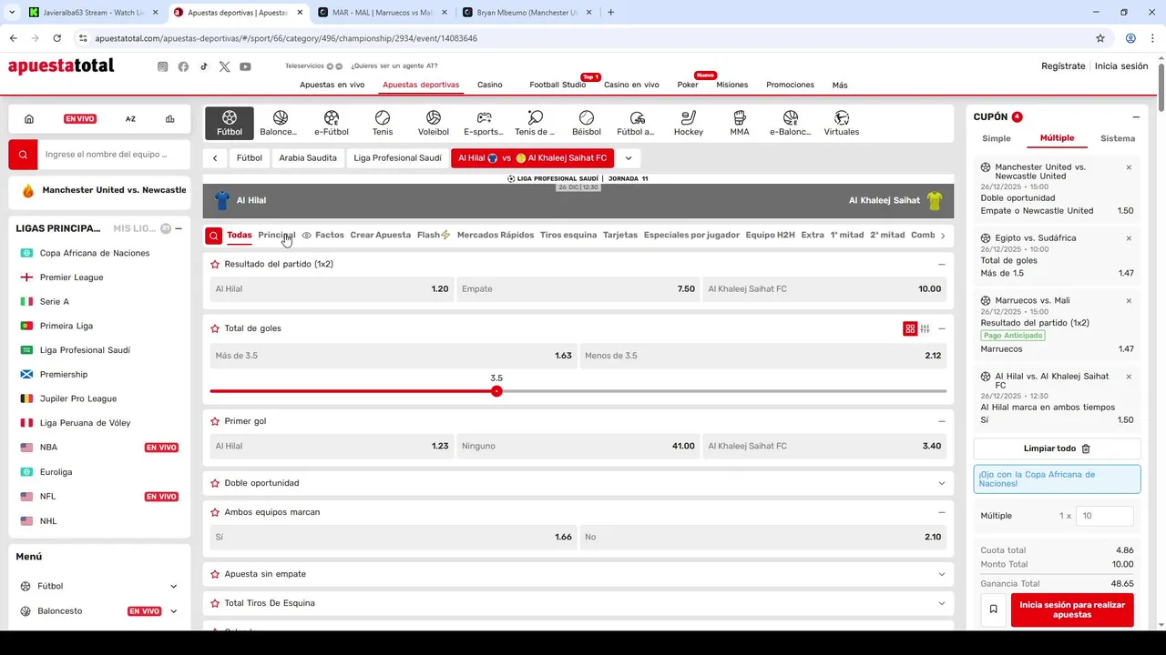Viewport: 1166px width, 655px height.
Task: Select the Virtuales sport icon
Action: [x=842, y=124]
